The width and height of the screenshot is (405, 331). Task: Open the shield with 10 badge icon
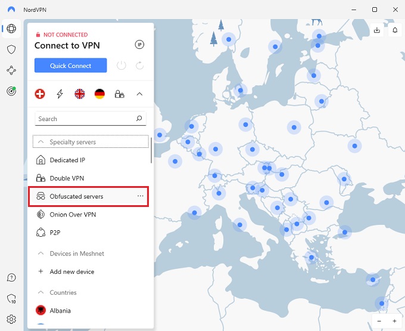tap(11, 299)
